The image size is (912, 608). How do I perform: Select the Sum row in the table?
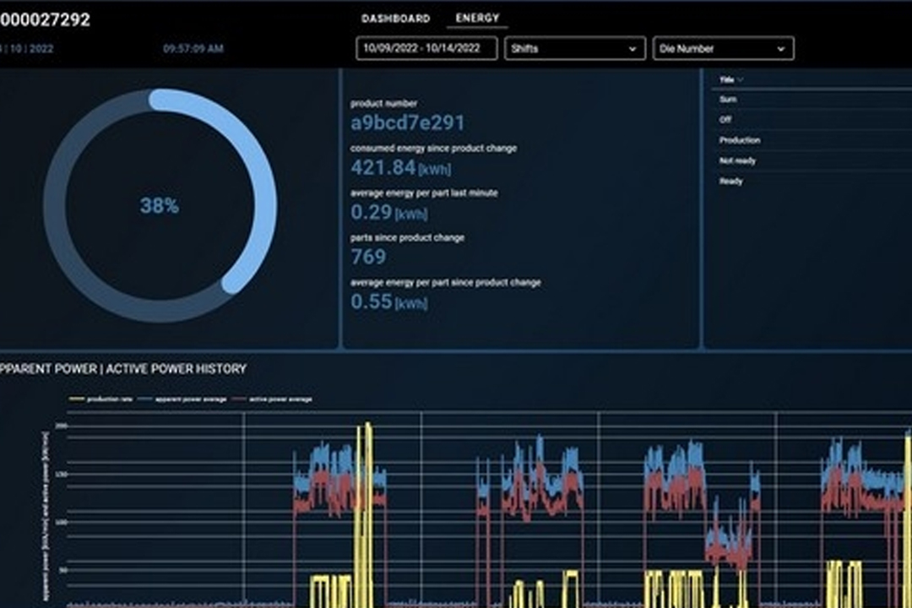[812, 100]
